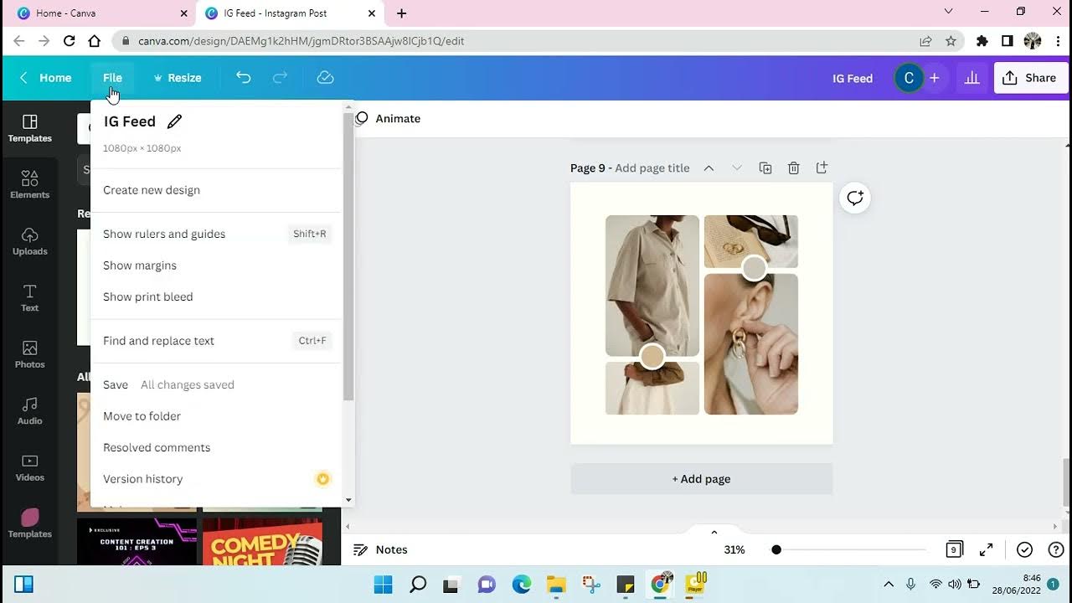Viewport: 1072px width, 603px height.
Task: Open Windows taskbar search
Action: (418, 584)
